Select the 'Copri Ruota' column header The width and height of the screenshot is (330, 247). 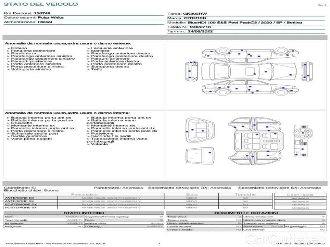point(300,195)
